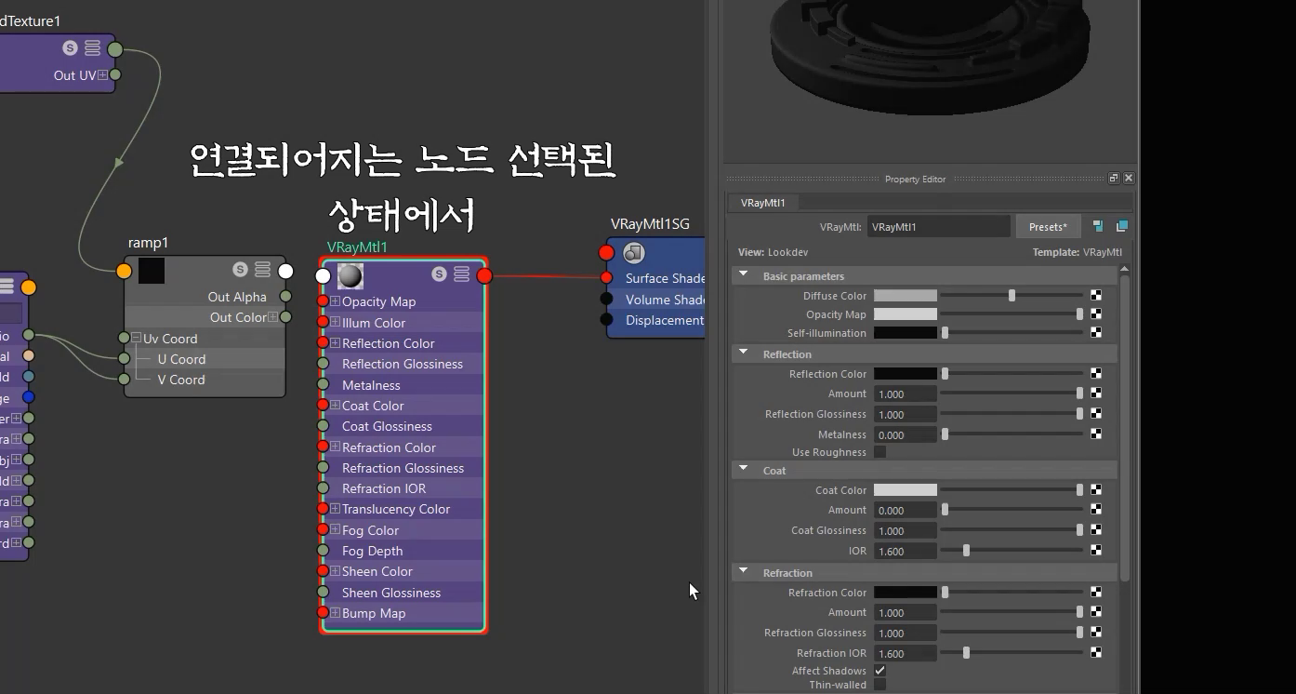Click the black swatch thumbnail on ramp1 node
This screenshot has width=1296, height=694.
[x=152, y=271]
